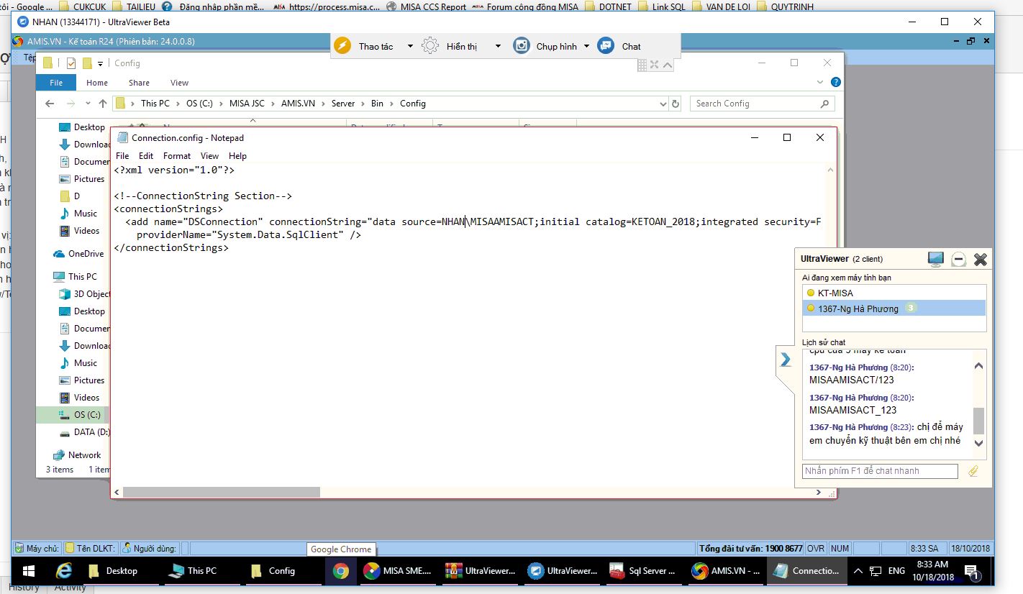Screen dimensions: 1023x594
Task: Collapse the UltraViewer toolbar with up chevron
Action: pyautogui.click(x=668, y=65)
